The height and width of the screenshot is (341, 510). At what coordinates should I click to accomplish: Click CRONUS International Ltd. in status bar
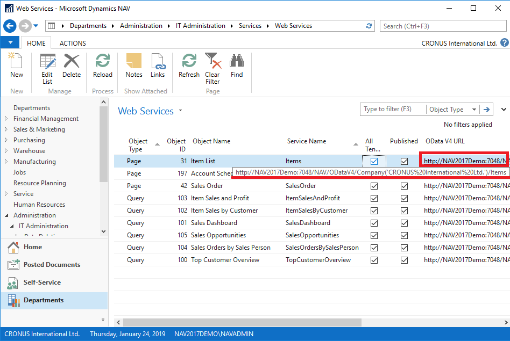point(42,334)
